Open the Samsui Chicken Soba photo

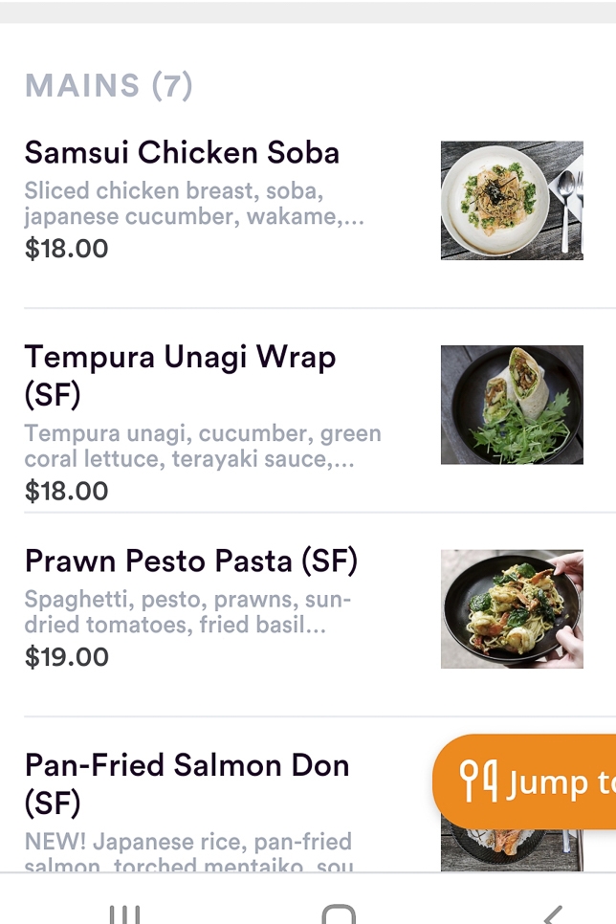pyautogui.click(x=512, y=201)
